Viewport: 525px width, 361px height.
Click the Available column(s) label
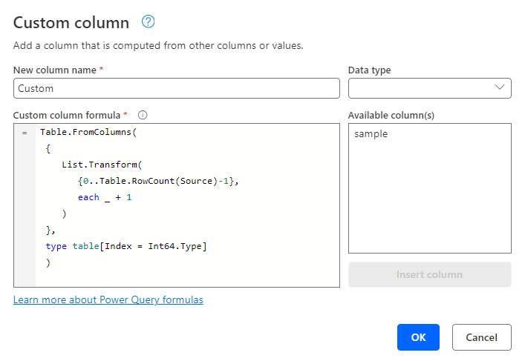coord(391,116)
